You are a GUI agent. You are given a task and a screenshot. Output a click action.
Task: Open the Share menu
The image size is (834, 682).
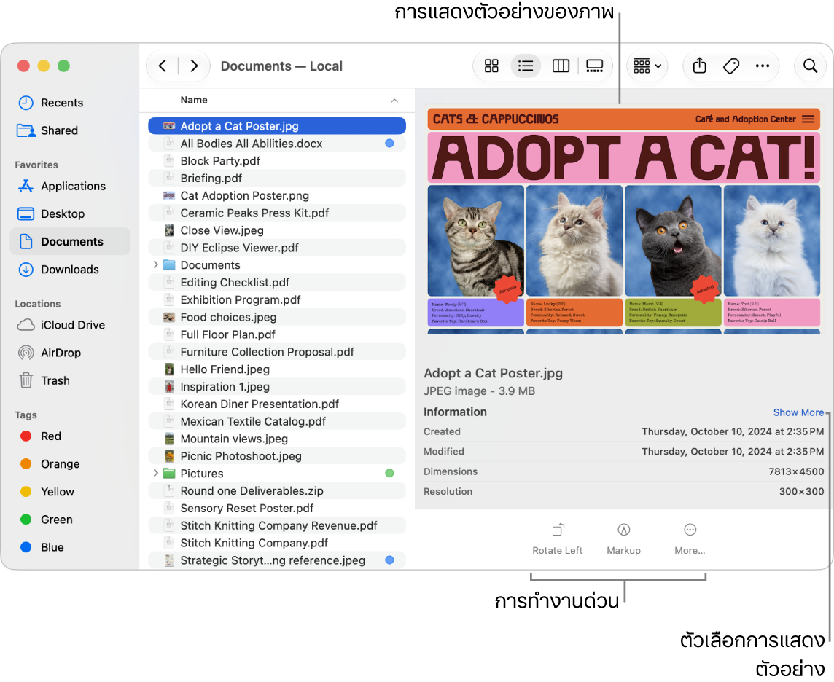(699, 66)
